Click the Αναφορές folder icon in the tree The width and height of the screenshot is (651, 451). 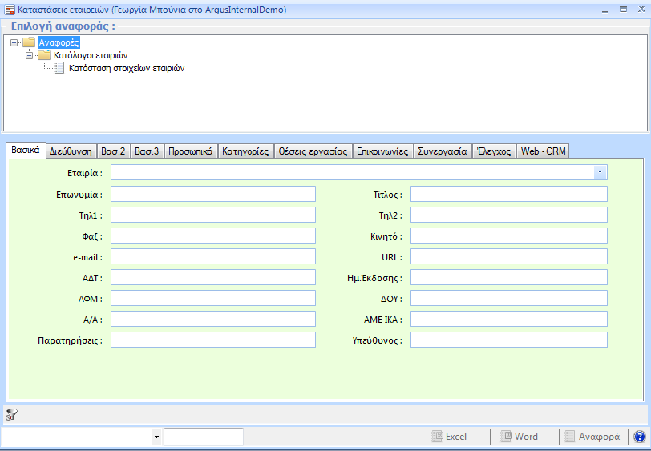coord(30,42)
